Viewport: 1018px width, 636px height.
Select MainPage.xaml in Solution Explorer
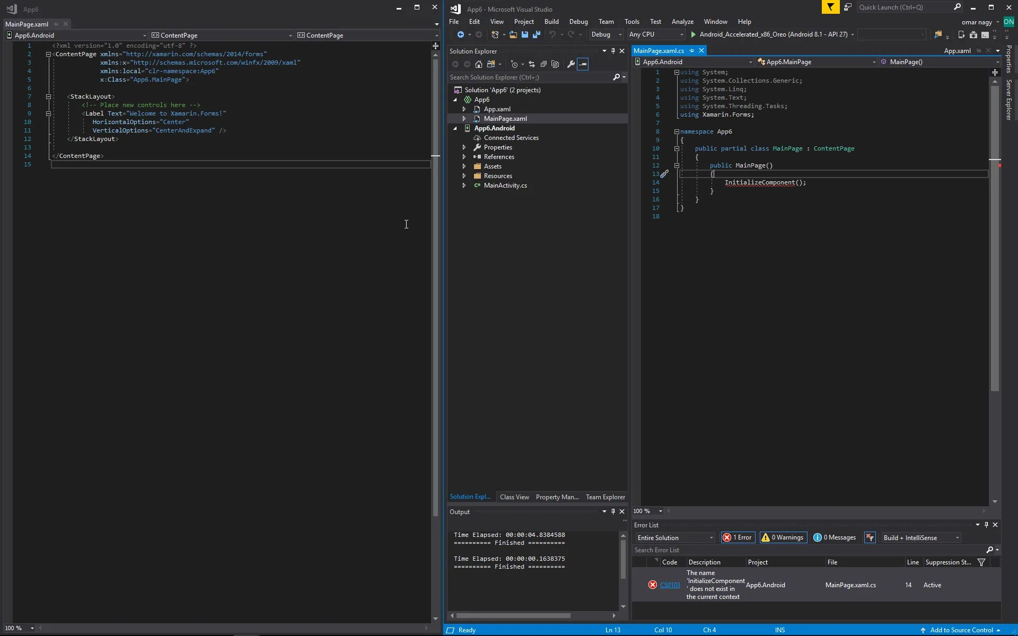point(505,119)
